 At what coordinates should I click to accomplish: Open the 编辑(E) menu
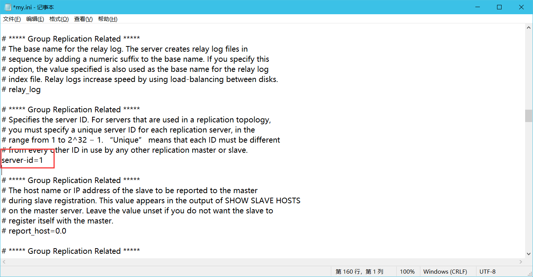35,19
